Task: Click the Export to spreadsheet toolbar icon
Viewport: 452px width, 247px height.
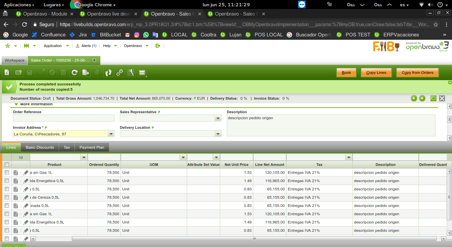Action: pos(86,73)
